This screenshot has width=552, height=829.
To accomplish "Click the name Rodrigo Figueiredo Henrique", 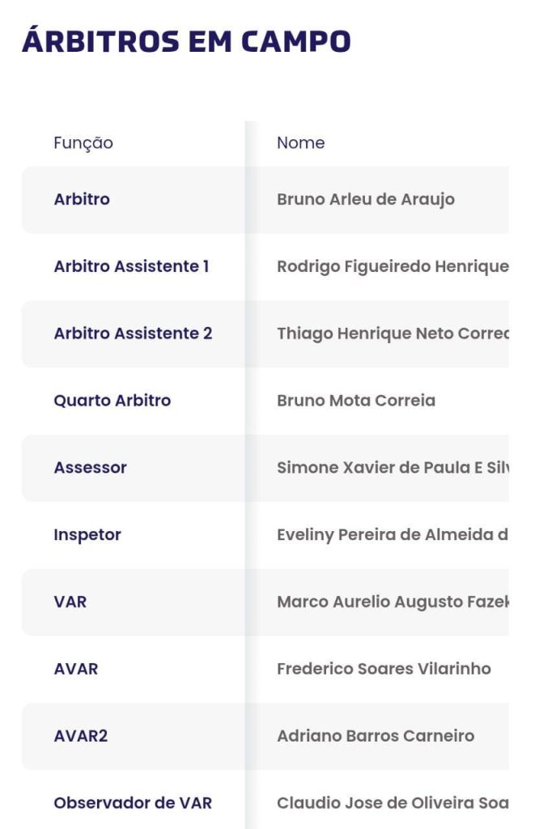I will [x=393, y=266].
